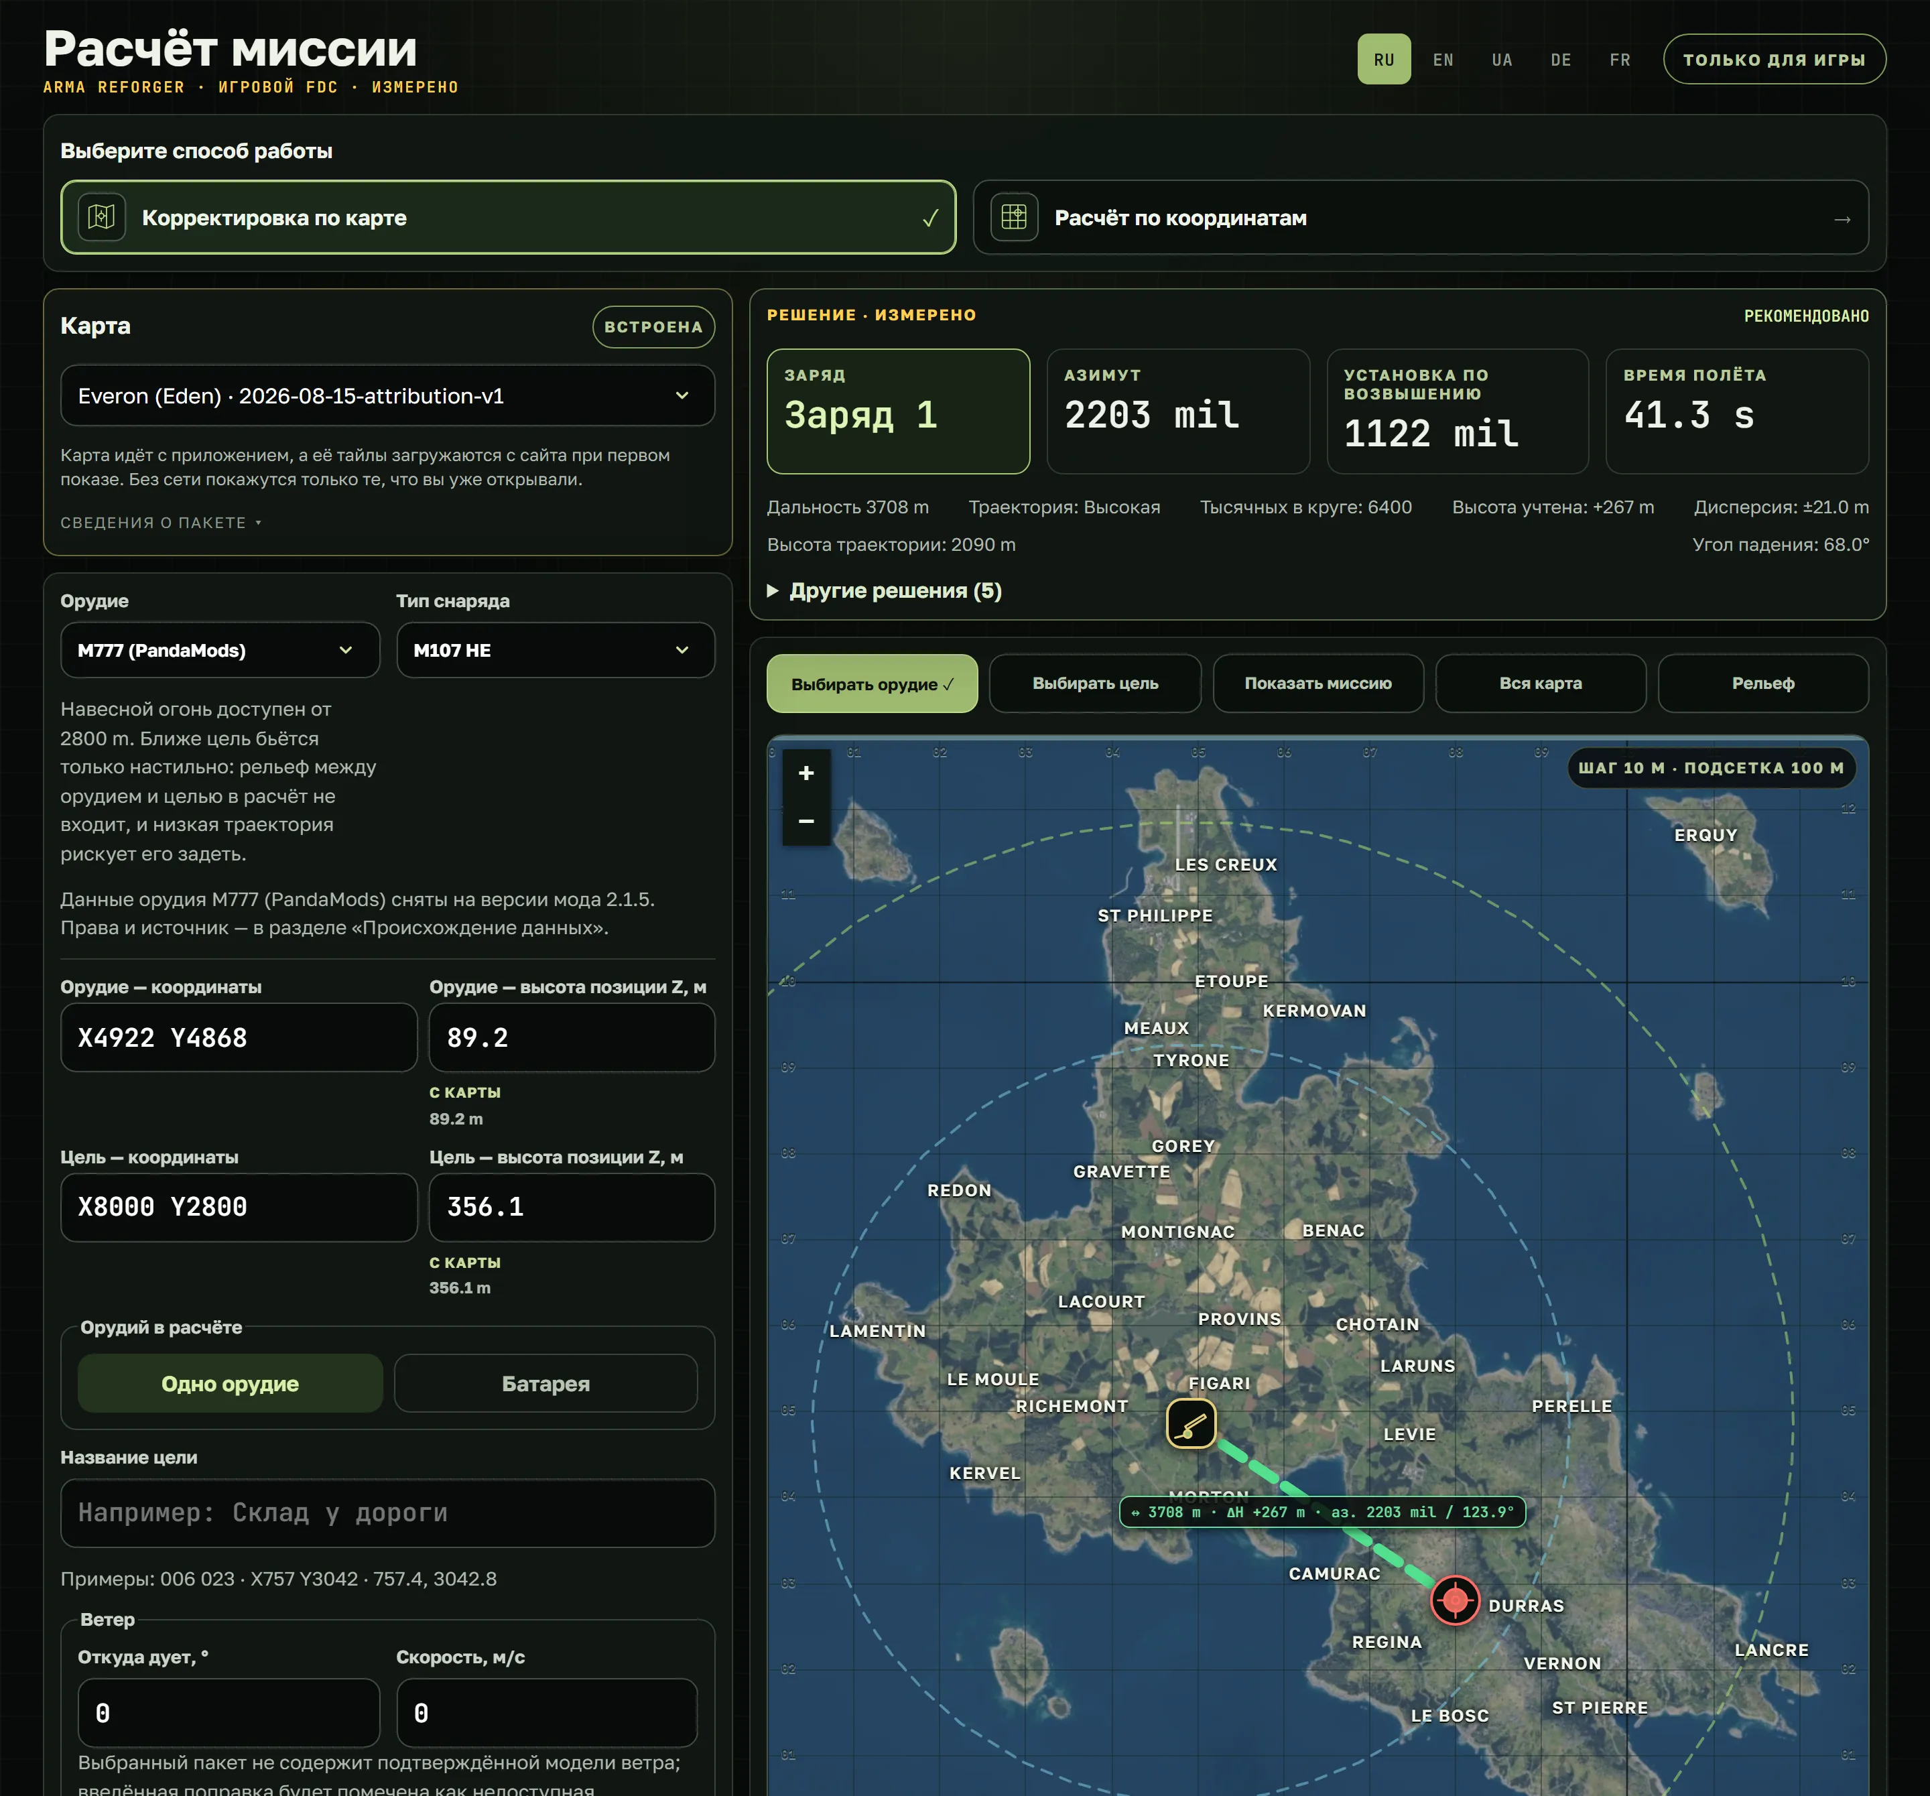This screenshot has width=1930, height=1796.
Task: Click the arrow on Расчёт по координатам card
Action: 1842,219
